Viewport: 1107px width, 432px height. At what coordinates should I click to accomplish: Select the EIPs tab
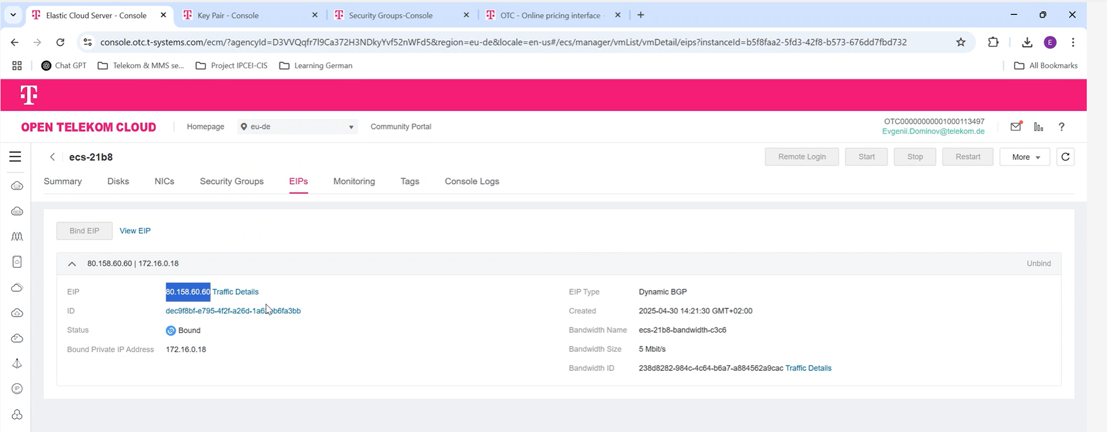pos(299,181)
